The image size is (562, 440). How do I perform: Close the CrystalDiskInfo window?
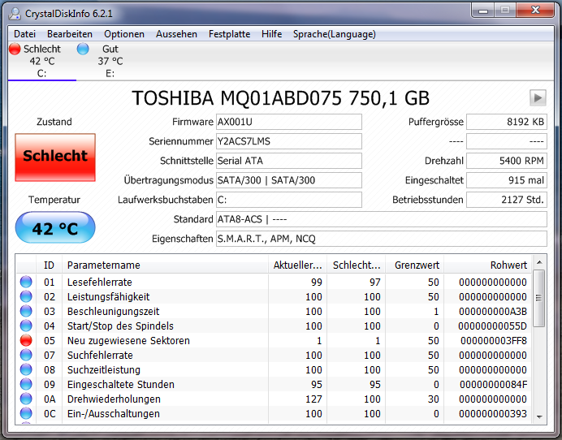click(x=535, y=11)
